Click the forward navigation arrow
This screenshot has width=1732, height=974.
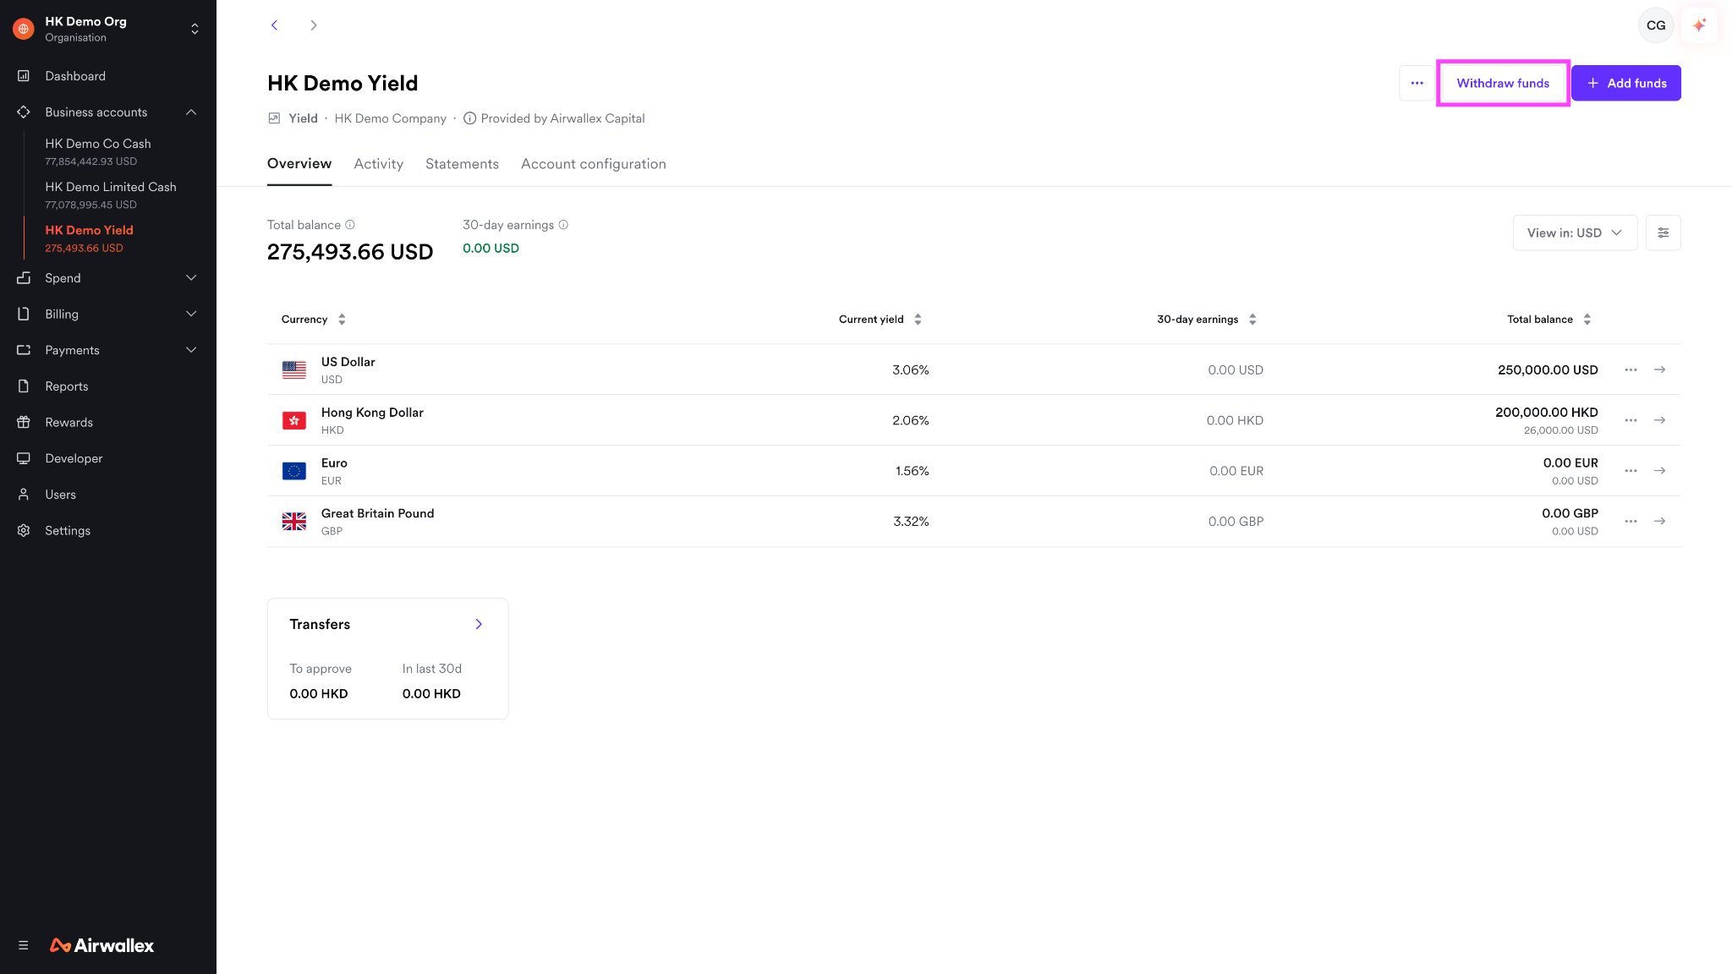point(314,25)
